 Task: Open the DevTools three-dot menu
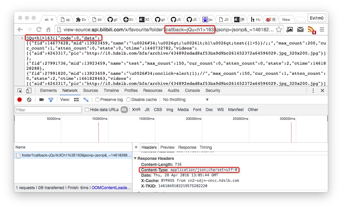pyautogui.click(x=313, y=91)
